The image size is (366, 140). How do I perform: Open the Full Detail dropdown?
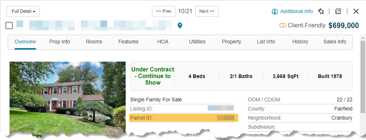tap(23, 11)
